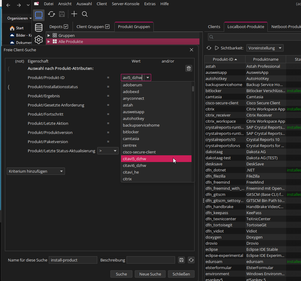Image resolution: width=301 pixels, height=281 pixels.
Task: Switch to the Netboot-Produkte tab
Action: (x=286, y=27)
